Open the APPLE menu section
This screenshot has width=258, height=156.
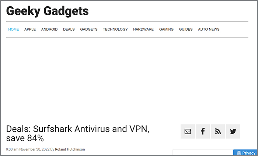point(30,29)
